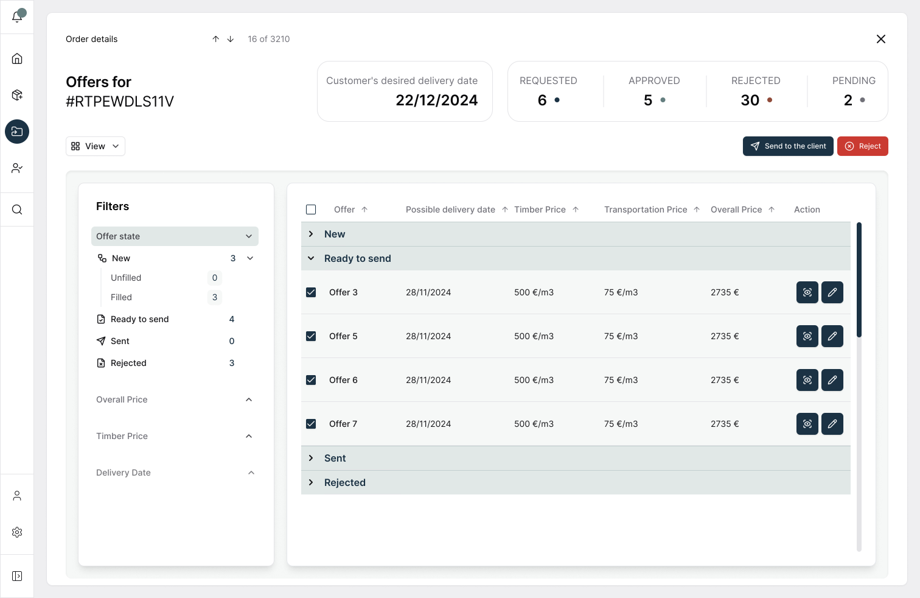Edit Offer 5 with the pencil icon

[832, 336]
